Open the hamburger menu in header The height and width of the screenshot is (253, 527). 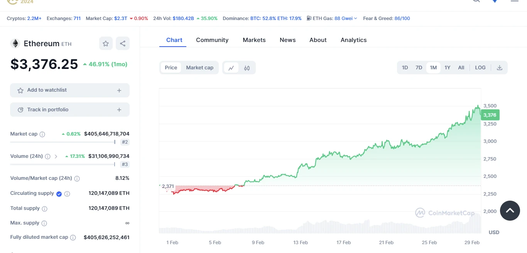[x=515, y=1]
